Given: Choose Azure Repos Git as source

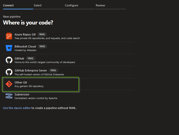Looking at the screenshot, I should [x=25, y=34].
